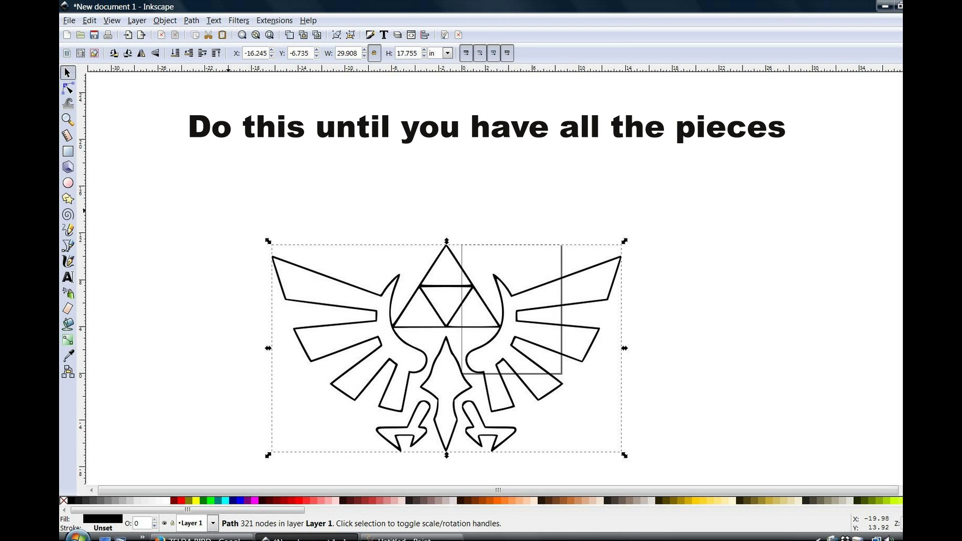Select the Text tool
Screen dimensions: 962x541
click(68, 277)
